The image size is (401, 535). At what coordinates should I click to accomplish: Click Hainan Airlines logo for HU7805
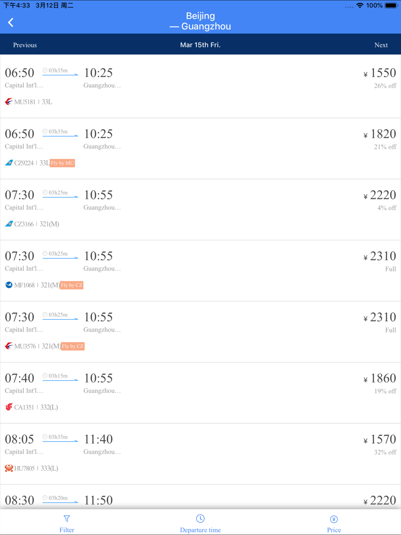click(x=9, y=468)
